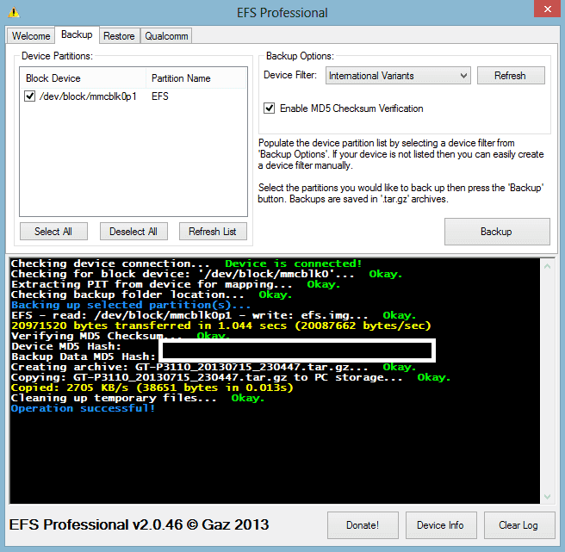Click the log scrollbar up arrow
Screen dimensions: 565x552
point(547,266)
